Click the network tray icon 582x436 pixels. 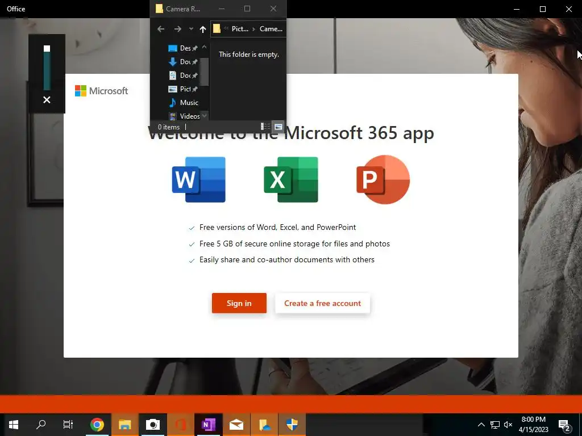(x=495, y=425)
